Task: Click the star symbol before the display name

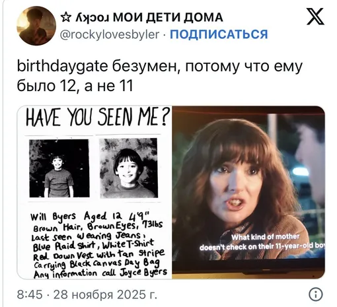Action: click(x=65, y=18)
